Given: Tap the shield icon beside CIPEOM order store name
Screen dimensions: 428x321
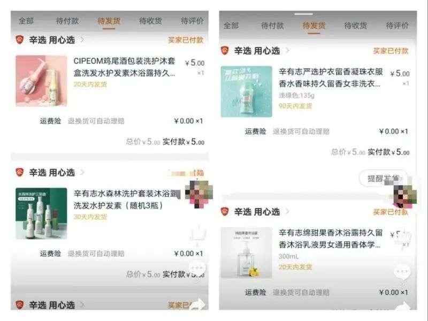Looking at the screenshot, I should point(19,40).
